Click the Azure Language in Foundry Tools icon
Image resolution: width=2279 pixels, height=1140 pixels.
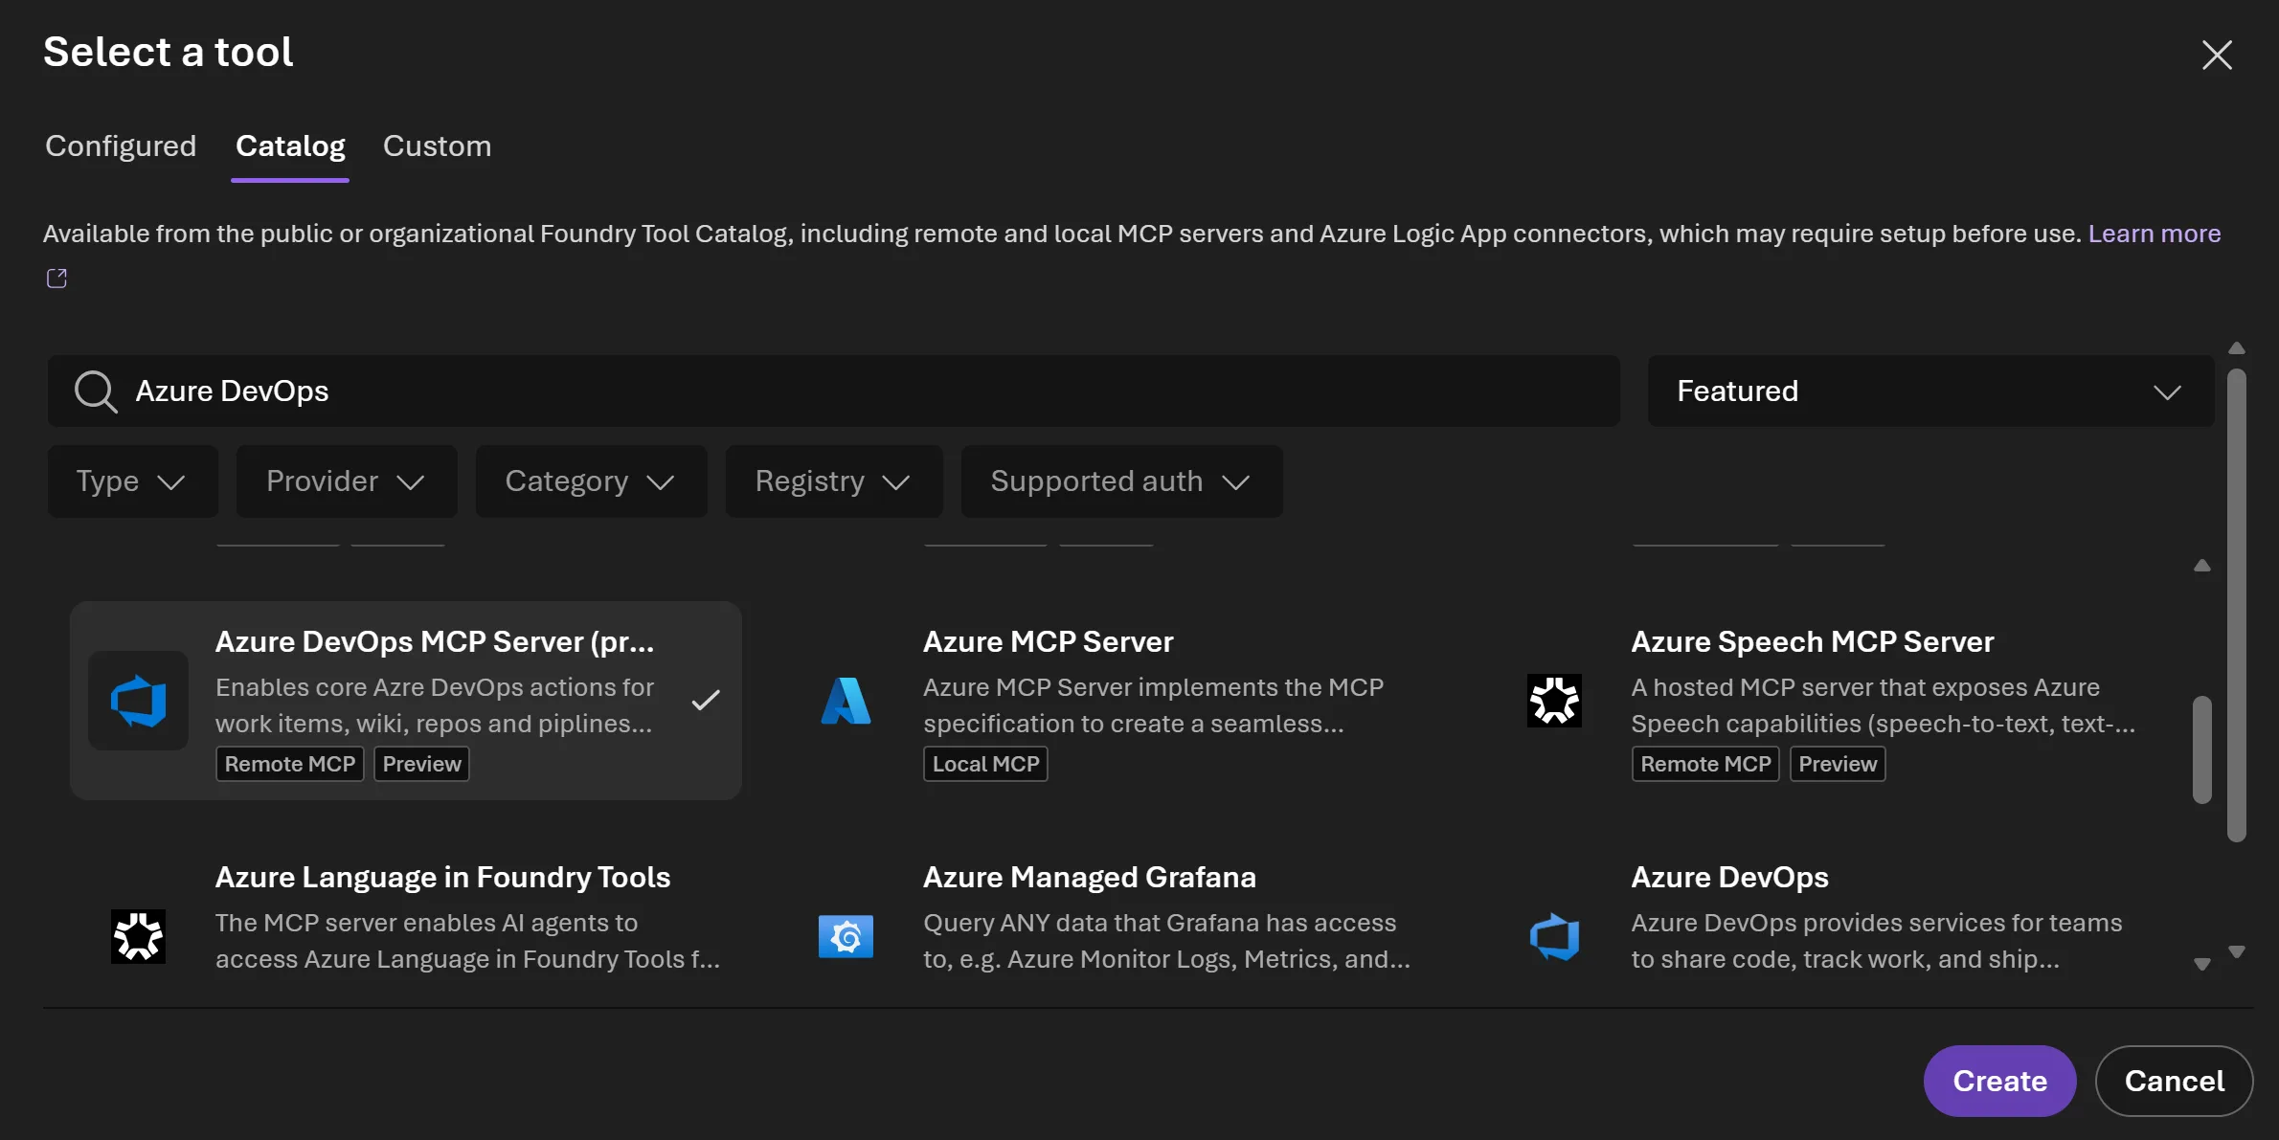(x=139, y=937)
